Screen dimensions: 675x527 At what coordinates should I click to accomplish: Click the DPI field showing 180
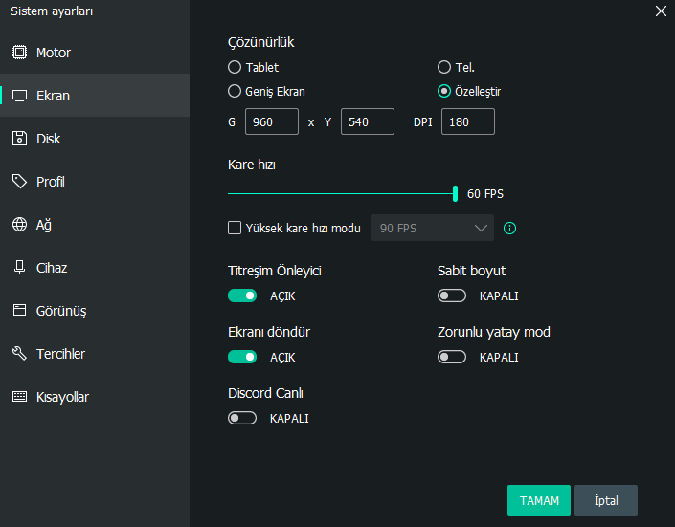click(468, 121)
